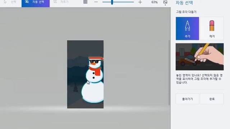The width and height of the screenshot is (230, 129).
Task: Choose the 자르기 (Crop) tool
Action: (61, 2)
